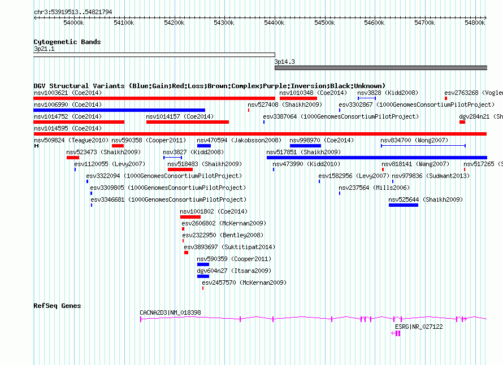
Task: Select nsv473990 (Kidd2010) label
Action: [x=306, y=164]
